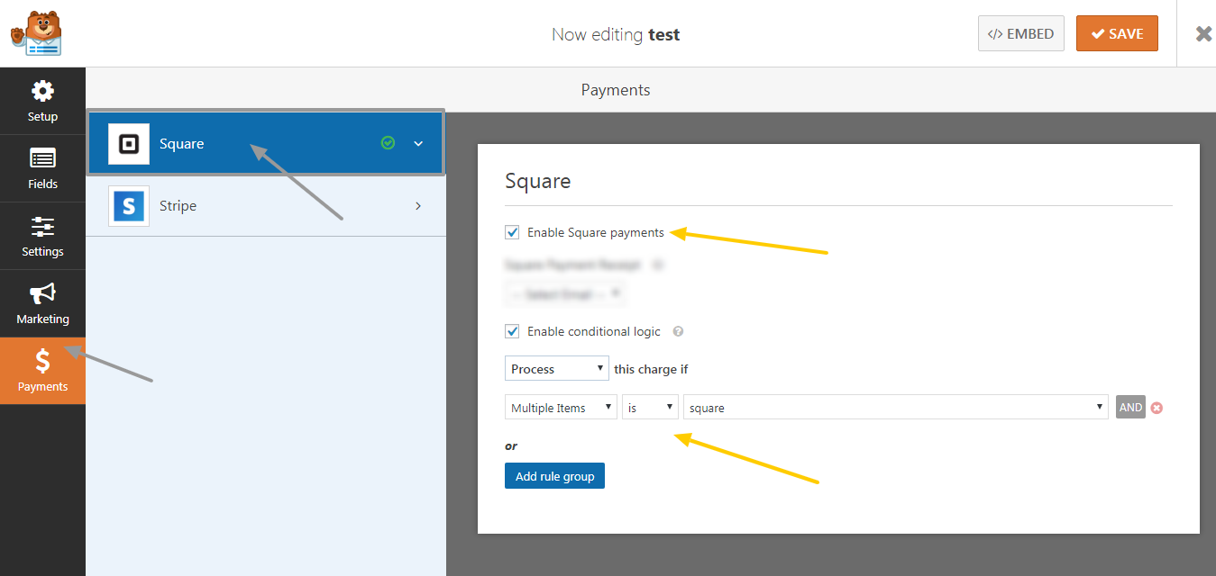Click the green checkmark on Square
Viewport: 1216px width, 576px height.
[x=388, y=142]
